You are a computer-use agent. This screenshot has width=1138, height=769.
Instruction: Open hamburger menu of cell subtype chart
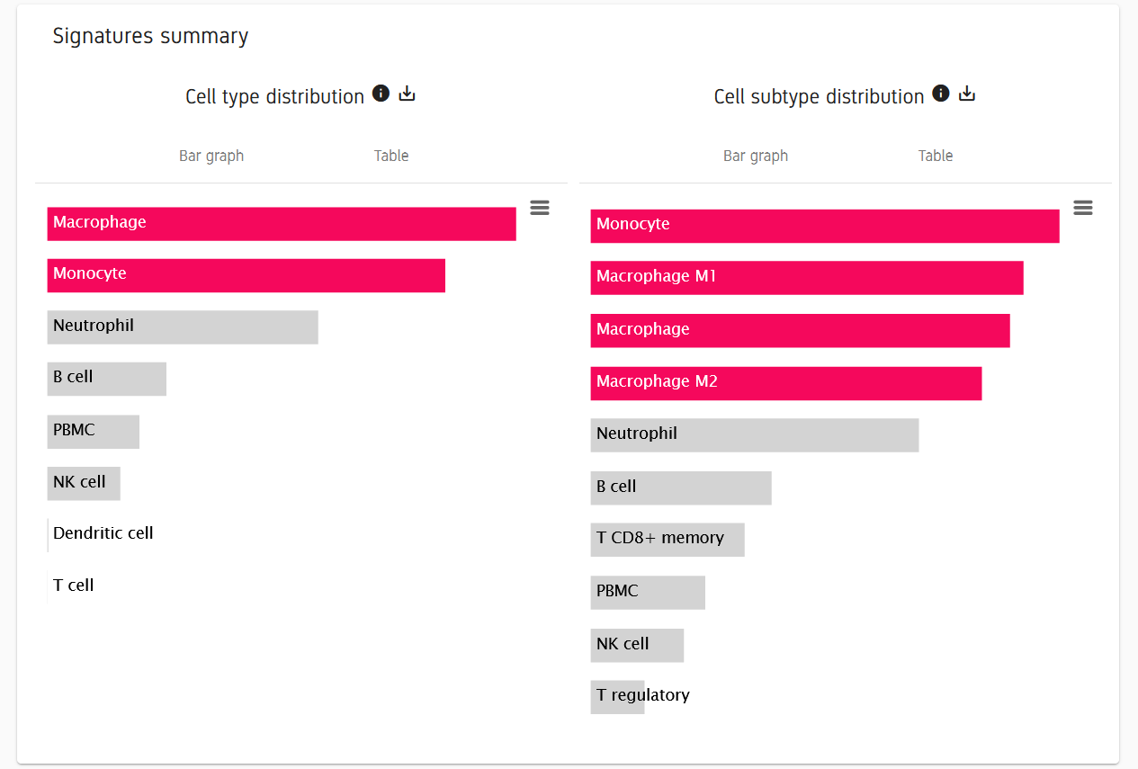(1083, 208)
